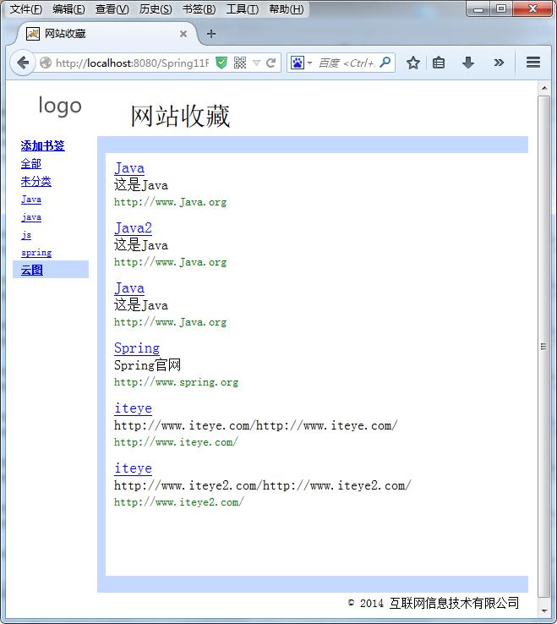Click the browser back arrow button
This screenshot has width=557, height=624.
[23, 63]
